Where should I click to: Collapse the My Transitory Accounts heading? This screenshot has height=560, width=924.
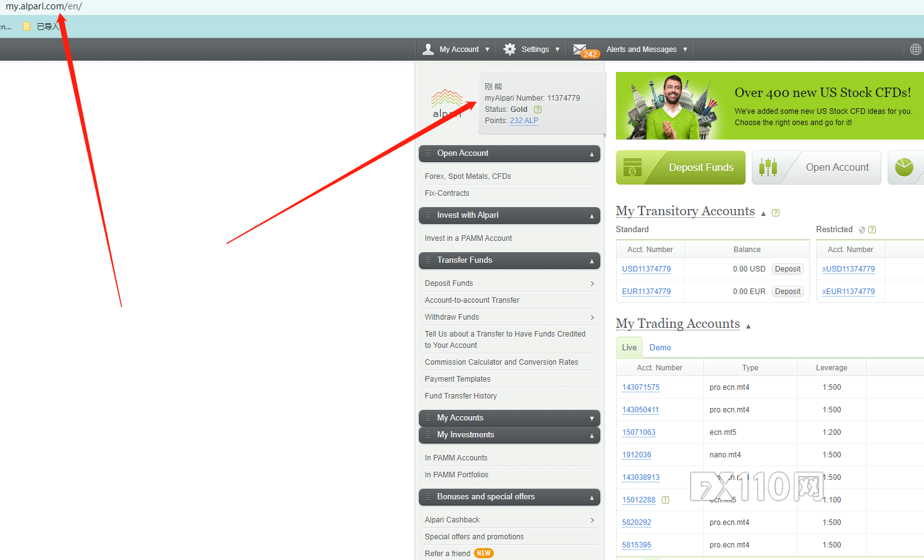763,213
